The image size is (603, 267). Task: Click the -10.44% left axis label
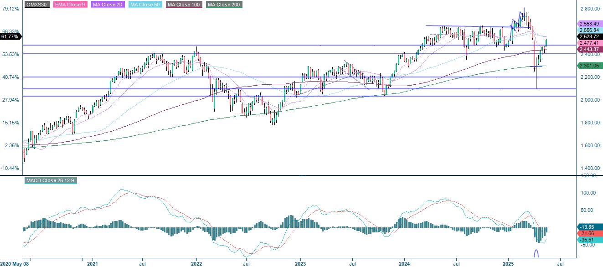10,168
